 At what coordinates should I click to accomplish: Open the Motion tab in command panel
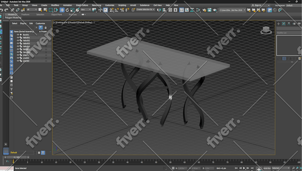click(294, 23)
